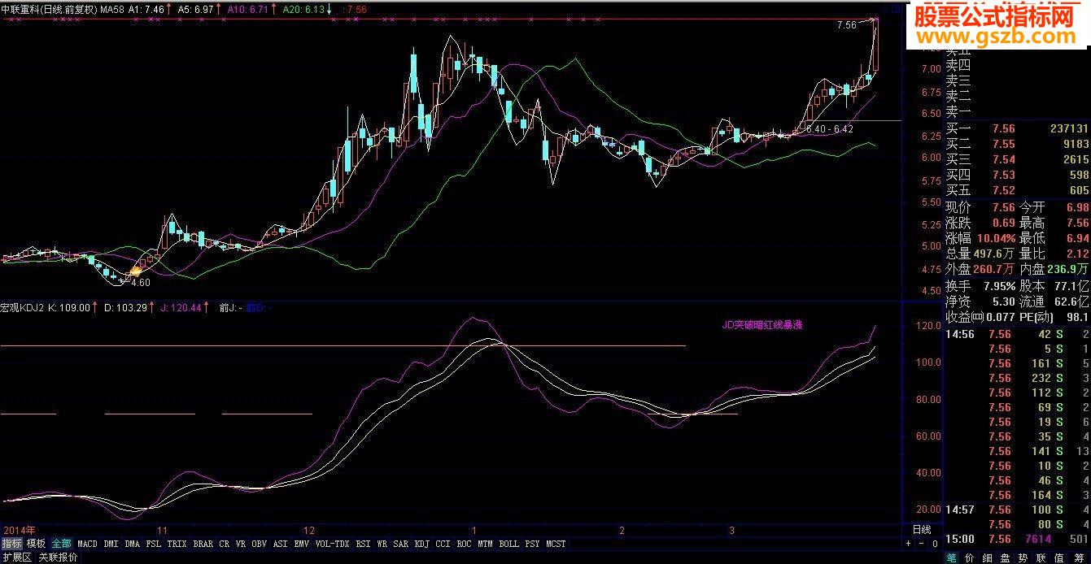Apply the ASI indicator
This screenshot has height=564, width=1091.
point(281,544)
